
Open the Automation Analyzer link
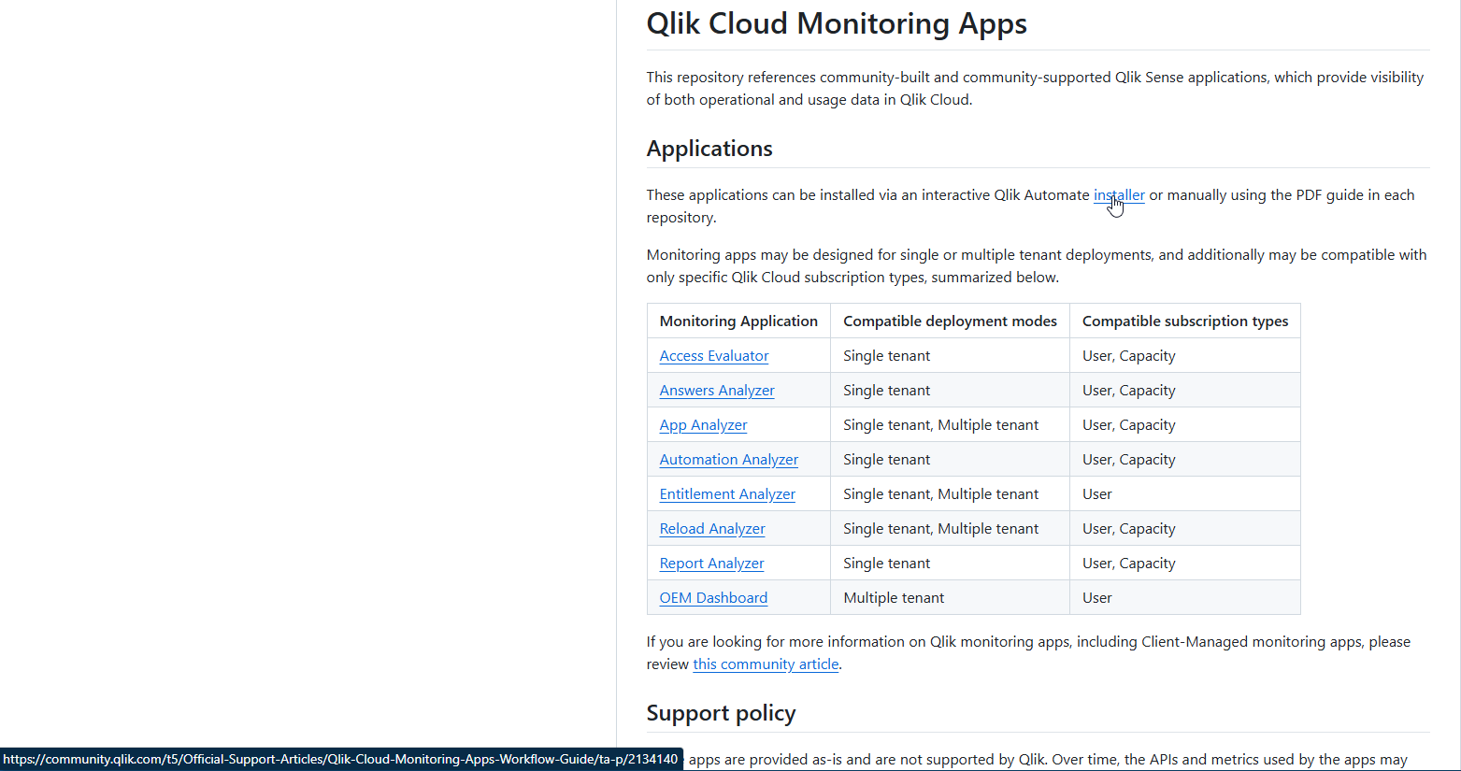(729, 460)
